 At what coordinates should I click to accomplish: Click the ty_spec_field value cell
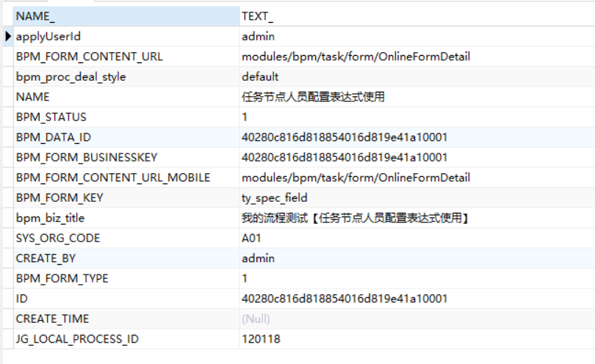pos(417,197)
